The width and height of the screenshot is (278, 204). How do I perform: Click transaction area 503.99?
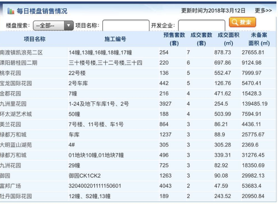pyautogui.click(x=223, y=114)
